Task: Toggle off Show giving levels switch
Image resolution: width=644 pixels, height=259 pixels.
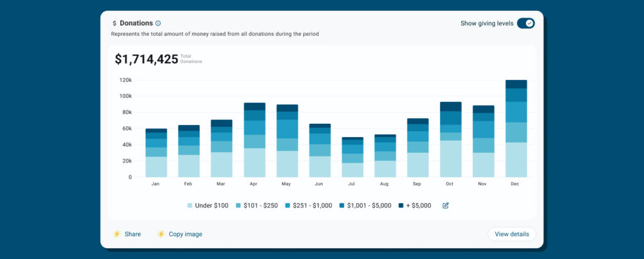Action: [x=525, y=23]
